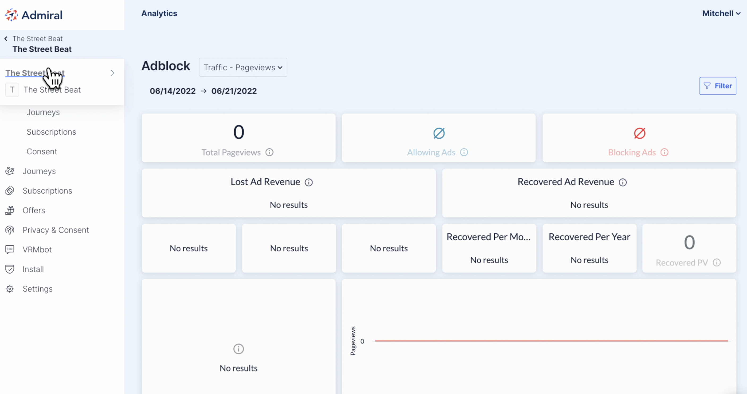Screen dimensions: 747x394
Task: Click the end date 06/21/2022
Action: (x=234, y=91)
